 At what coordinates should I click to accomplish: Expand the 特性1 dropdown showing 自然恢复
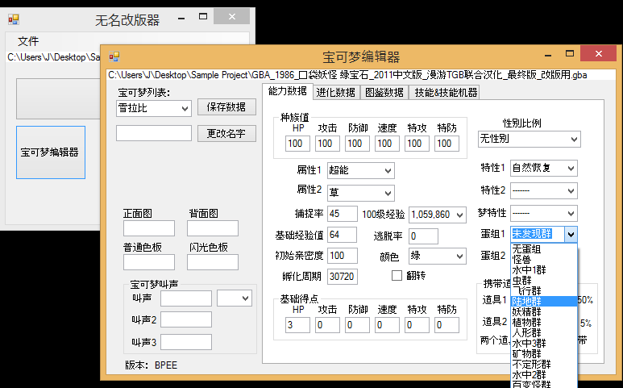pyautogui.click(x=543, y=168)
